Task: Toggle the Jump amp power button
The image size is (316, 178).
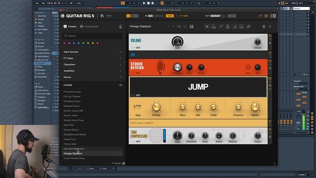Action: pyautogui.click(x=270, y=78)
